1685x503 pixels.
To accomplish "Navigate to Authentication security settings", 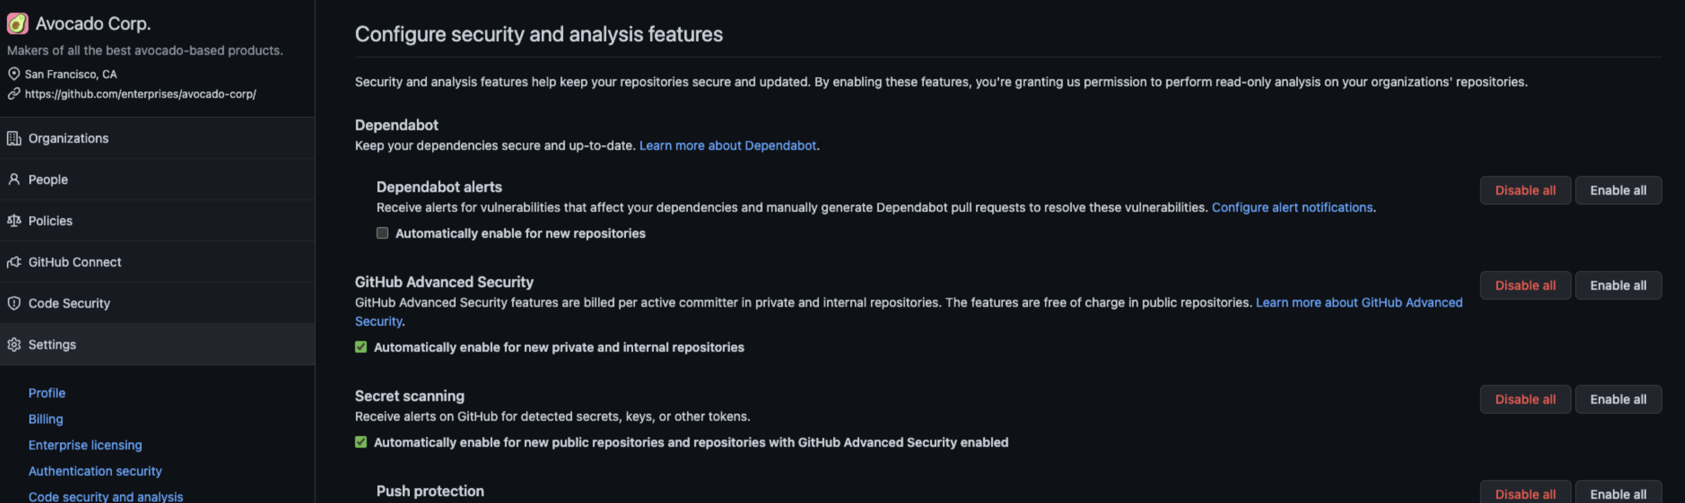I will tap(95, 470).
